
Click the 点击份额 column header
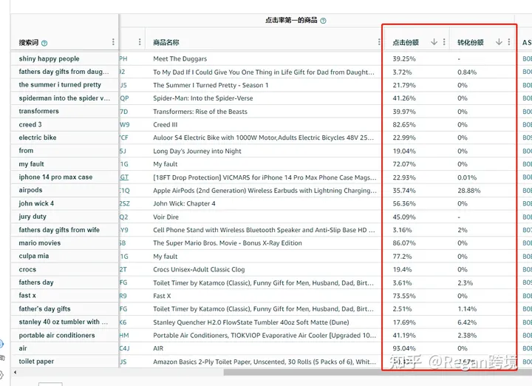point(406,42)
